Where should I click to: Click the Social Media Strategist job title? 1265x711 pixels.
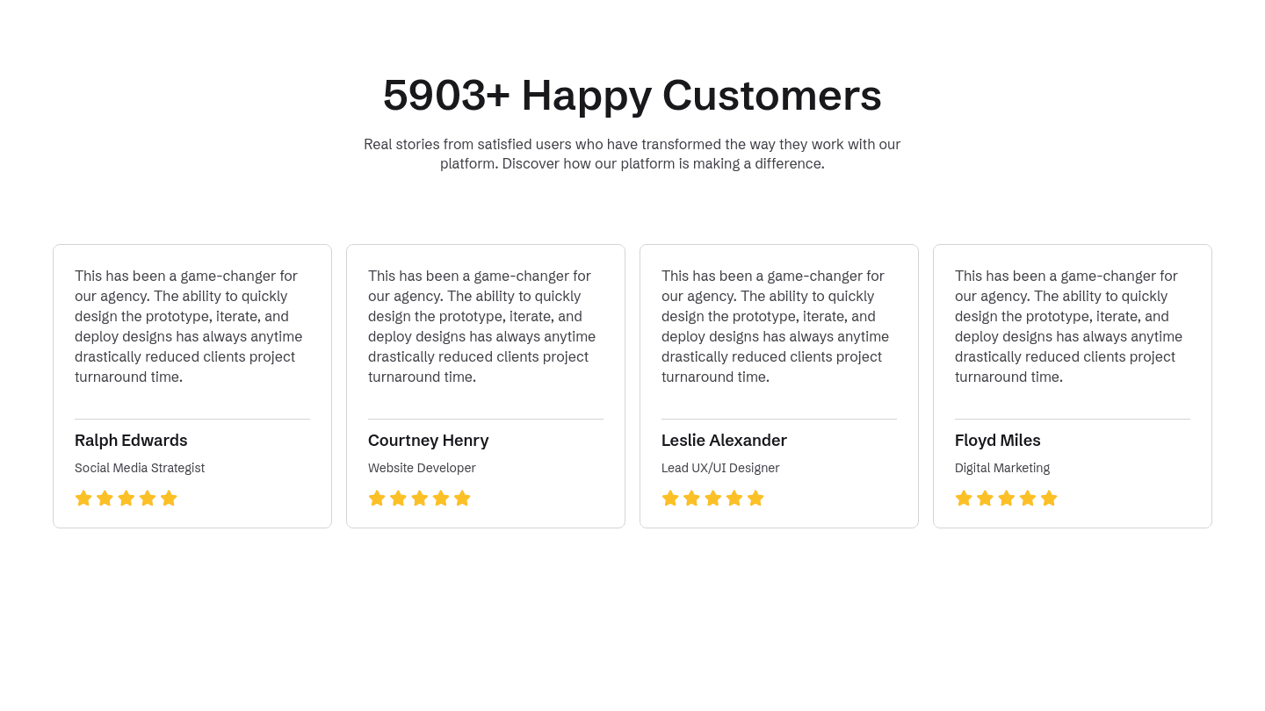click(x=140, y=469)
